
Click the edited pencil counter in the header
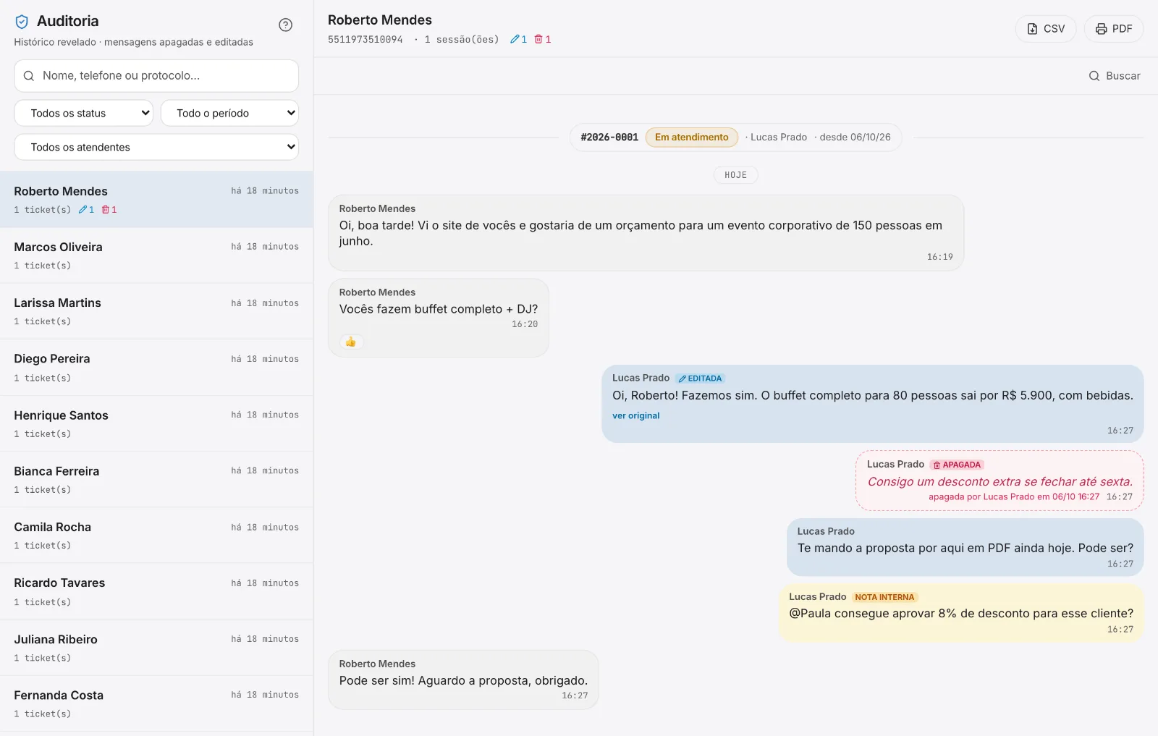(518, 39)
